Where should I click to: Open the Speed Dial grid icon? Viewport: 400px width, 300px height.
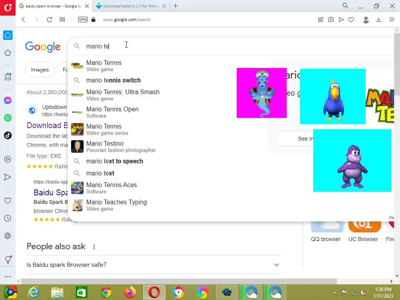click(x=62, y=20)
